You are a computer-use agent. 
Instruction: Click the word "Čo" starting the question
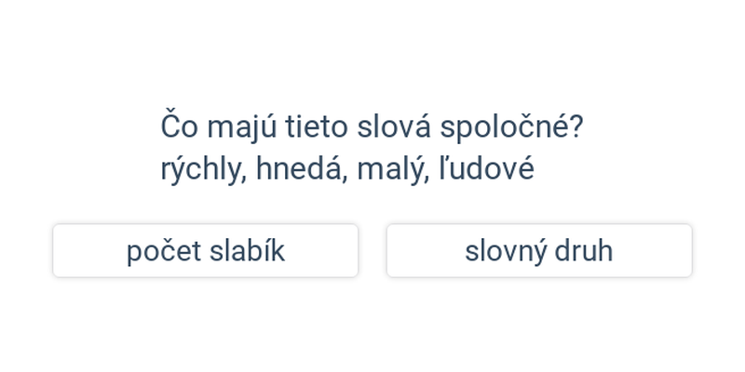click(179, 125)
